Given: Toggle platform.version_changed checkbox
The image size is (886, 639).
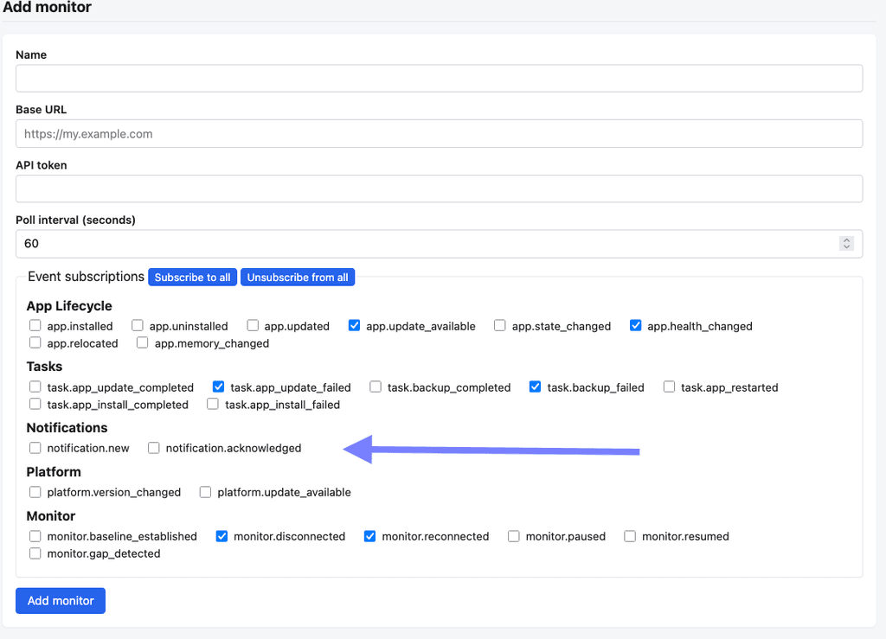Looking at the screenshot, I should [35, 492].
